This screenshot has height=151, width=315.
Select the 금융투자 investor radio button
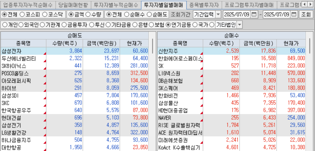[x=64, y=25]
